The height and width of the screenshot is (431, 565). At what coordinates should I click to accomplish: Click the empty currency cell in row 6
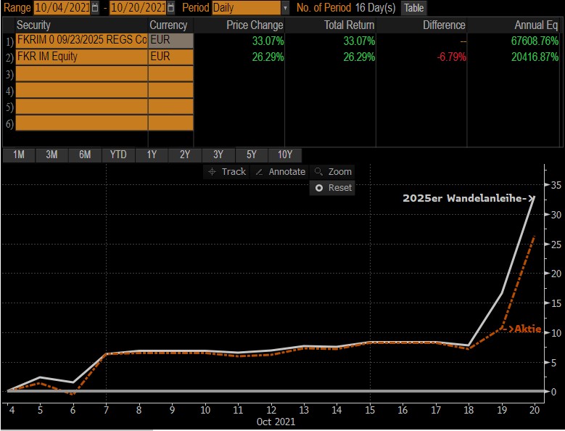pyautogui.click(x=170, y=123)
